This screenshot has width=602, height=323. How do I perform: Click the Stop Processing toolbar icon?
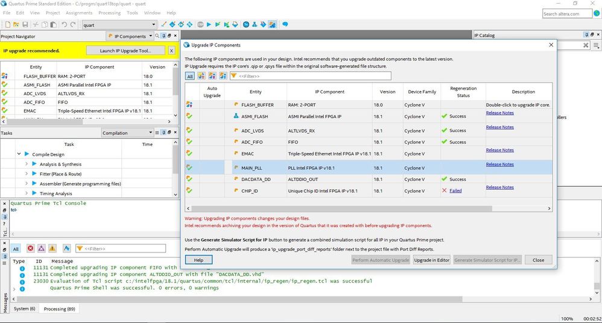200,25
